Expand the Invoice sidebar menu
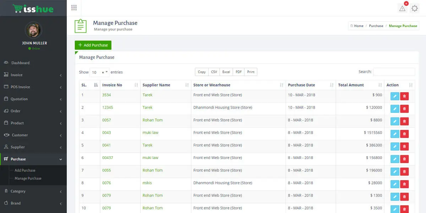 click(33, 75)
